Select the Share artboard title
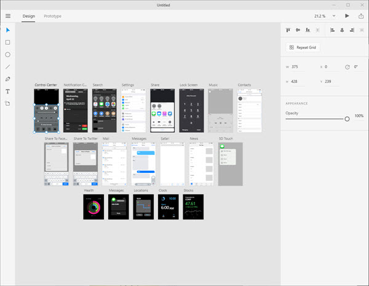 155,85
